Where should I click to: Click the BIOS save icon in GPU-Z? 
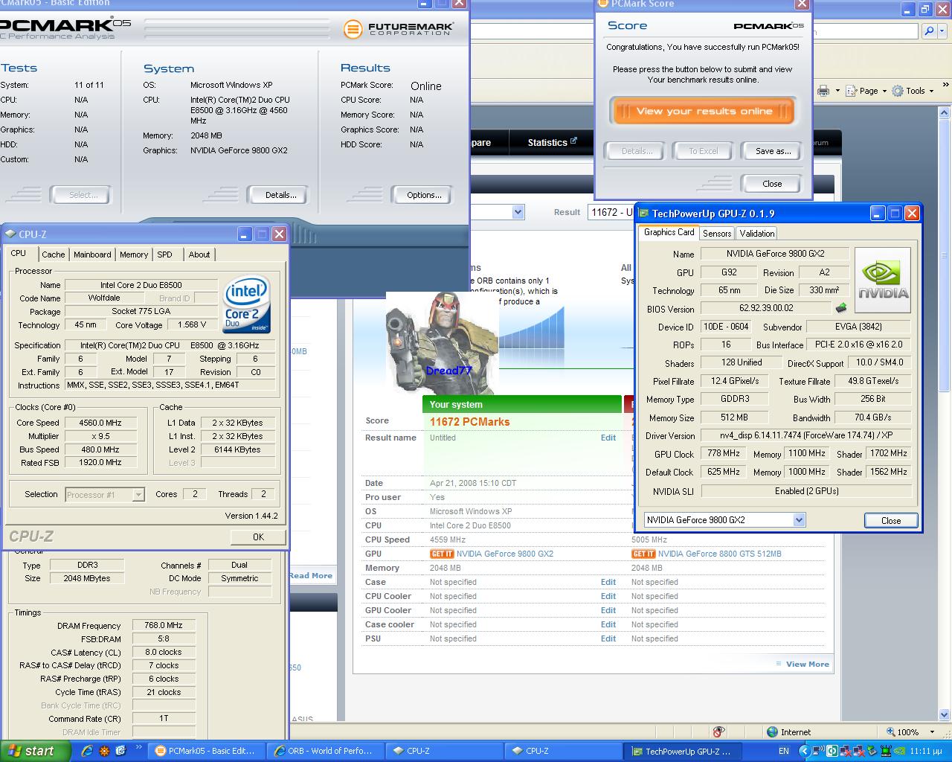point(841,308)
